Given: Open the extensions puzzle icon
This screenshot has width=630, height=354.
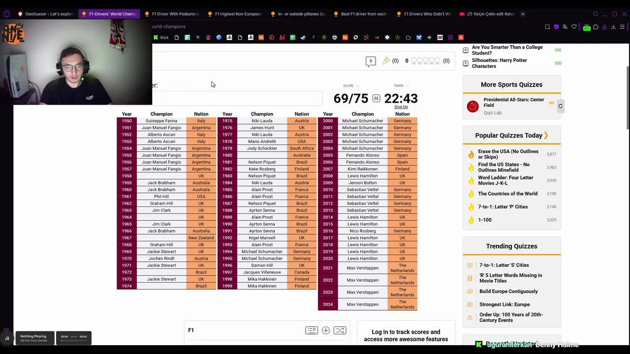Looking at the screenshot, I should pyautogui.click(x=596, y=27).
